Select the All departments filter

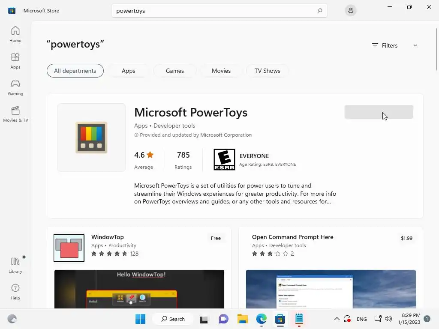pyautogui.click(x=75, y=71)
